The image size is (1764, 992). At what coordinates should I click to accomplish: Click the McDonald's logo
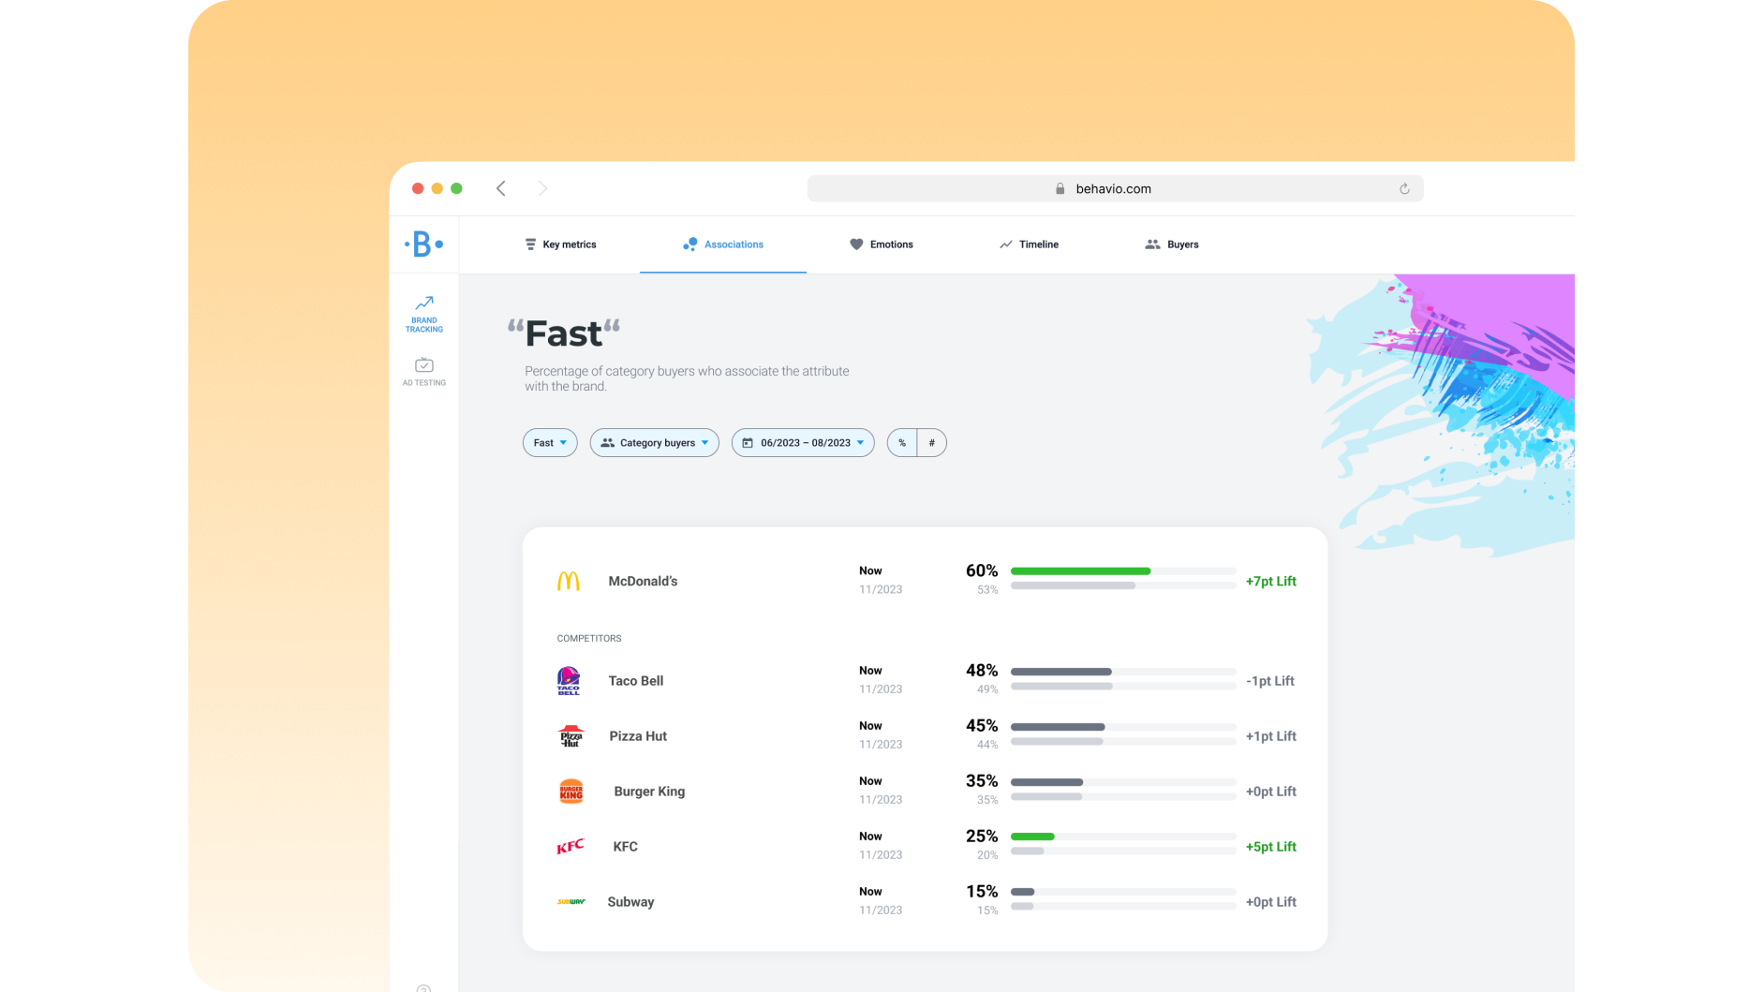(569, 582)
